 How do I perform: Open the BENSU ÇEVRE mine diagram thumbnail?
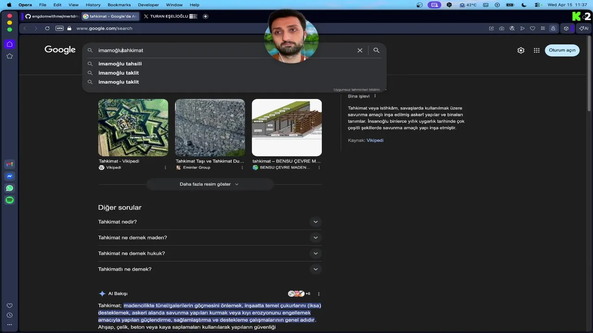287,128
